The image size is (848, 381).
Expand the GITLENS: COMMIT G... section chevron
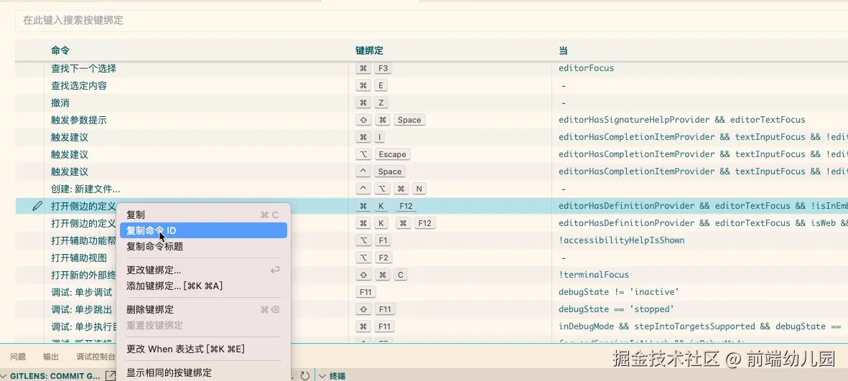click(x=4, y=376)
